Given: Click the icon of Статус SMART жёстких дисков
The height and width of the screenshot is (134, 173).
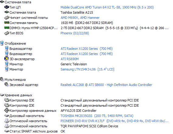Looking at the screenshot, I should click(x=6, y=131).
